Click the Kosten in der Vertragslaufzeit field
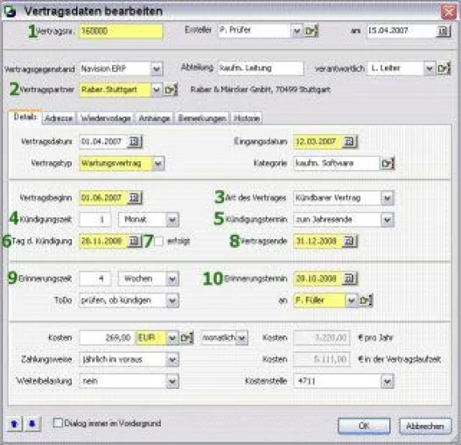 coord(322,360)
